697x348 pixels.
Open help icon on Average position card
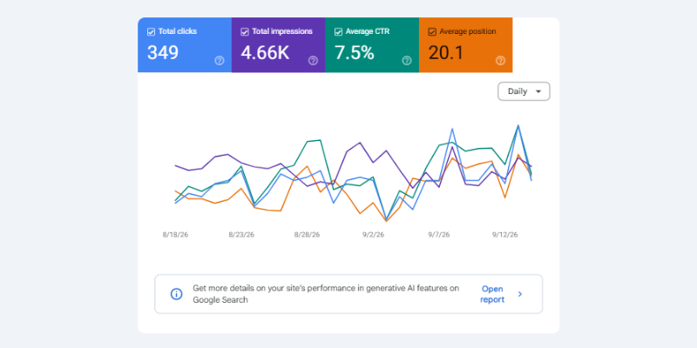point(500,61)
